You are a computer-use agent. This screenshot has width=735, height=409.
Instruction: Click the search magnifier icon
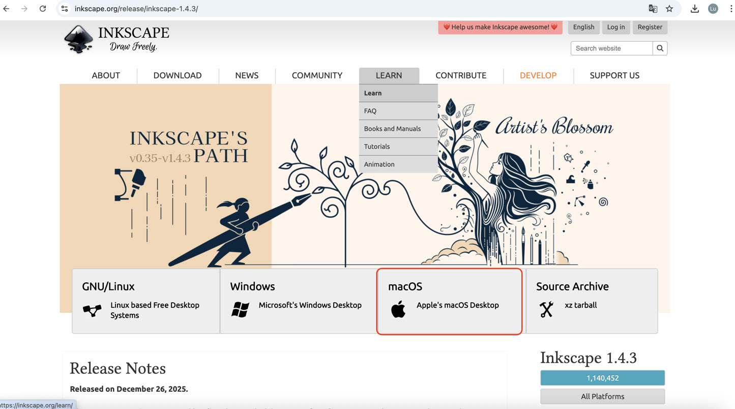[660, 48]
